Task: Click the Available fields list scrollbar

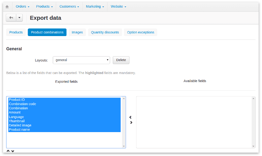Action: 253,122
